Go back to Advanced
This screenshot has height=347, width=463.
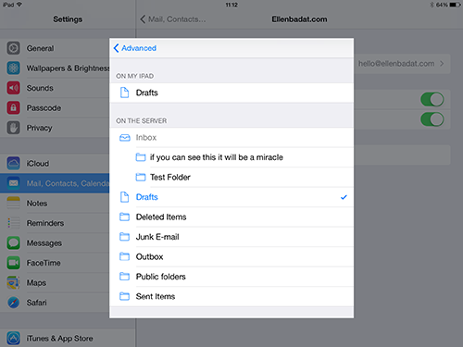click(135, 48)
